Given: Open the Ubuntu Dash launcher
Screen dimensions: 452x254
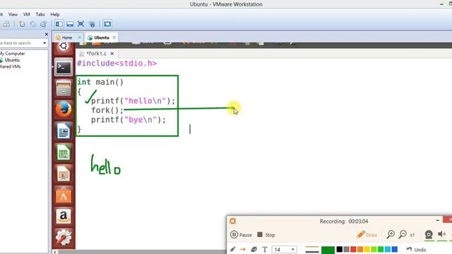Looking at the screenshot, I should (64, 47).
